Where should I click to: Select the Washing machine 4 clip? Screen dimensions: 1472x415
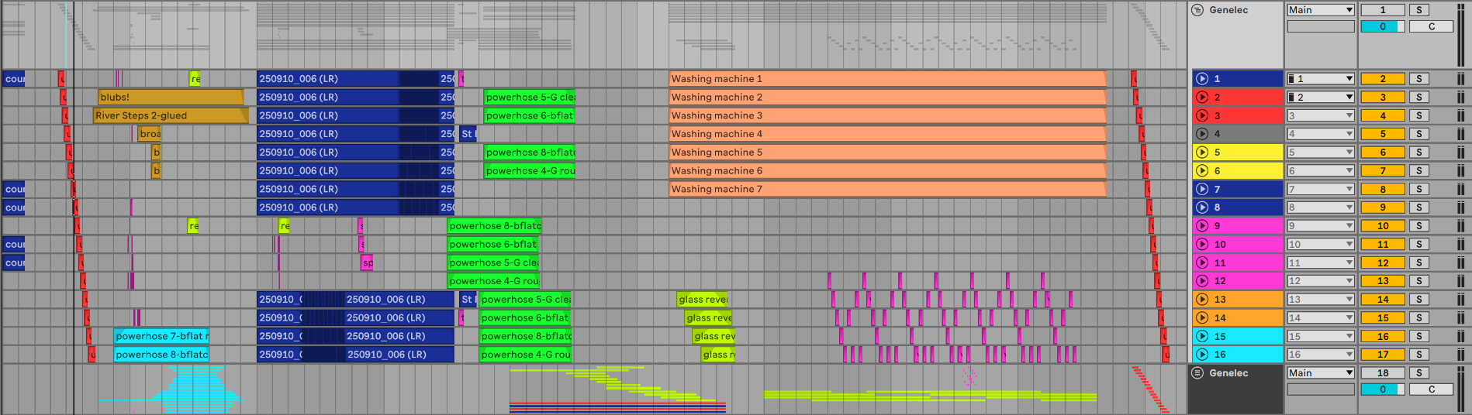(x=886, y=134)
